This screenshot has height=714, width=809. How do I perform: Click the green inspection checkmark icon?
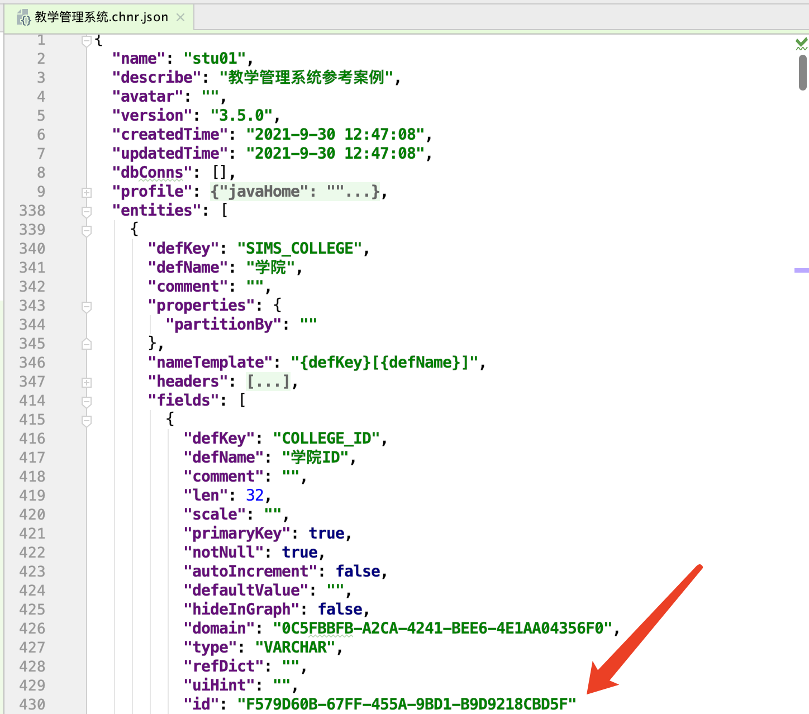(802, 44)
